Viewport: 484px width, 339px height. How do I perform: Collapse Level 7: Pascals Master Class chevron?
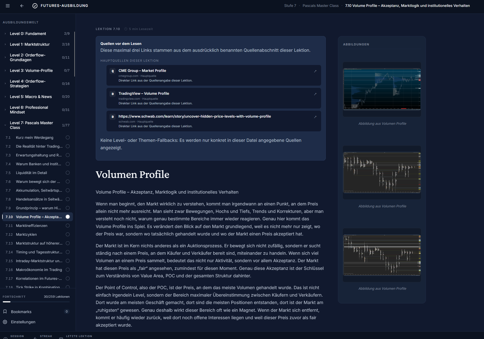[x=5, y=125]
